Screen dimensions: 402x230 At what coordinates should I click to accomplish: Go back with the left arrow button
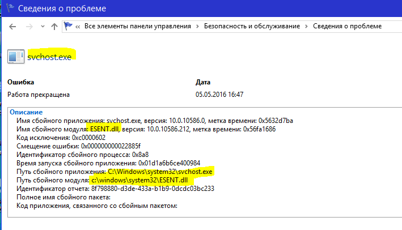[12, 27]
